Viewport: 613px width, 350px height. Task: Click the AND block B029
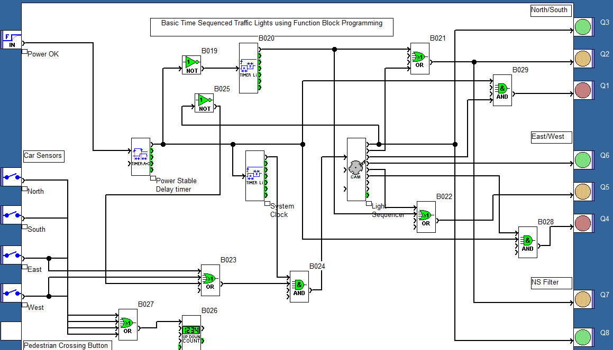501,90
